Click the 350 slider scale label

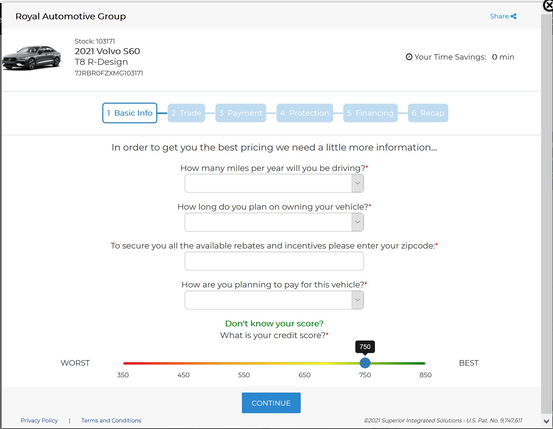123,375
